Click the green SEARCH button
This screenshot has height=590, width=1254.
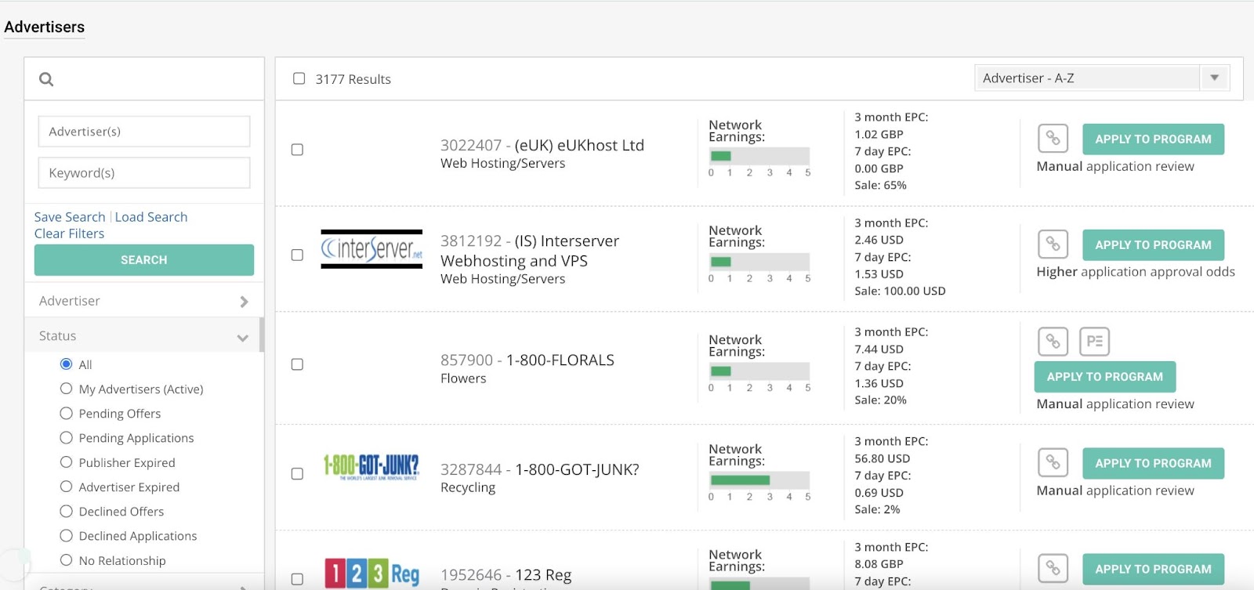tap(144, 260)
